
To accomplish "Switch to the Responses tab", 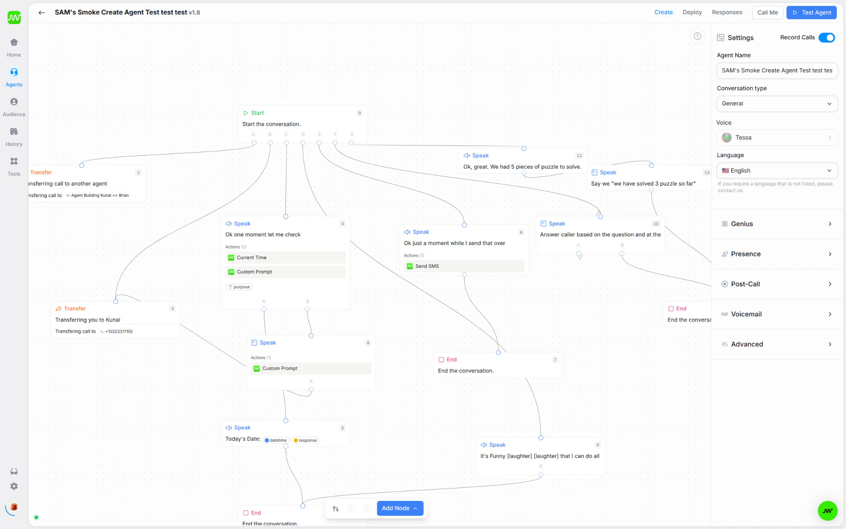I will point(727,12).
